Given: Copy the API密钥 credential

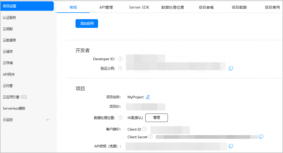Looking at the screenshot, I should 231,146.
